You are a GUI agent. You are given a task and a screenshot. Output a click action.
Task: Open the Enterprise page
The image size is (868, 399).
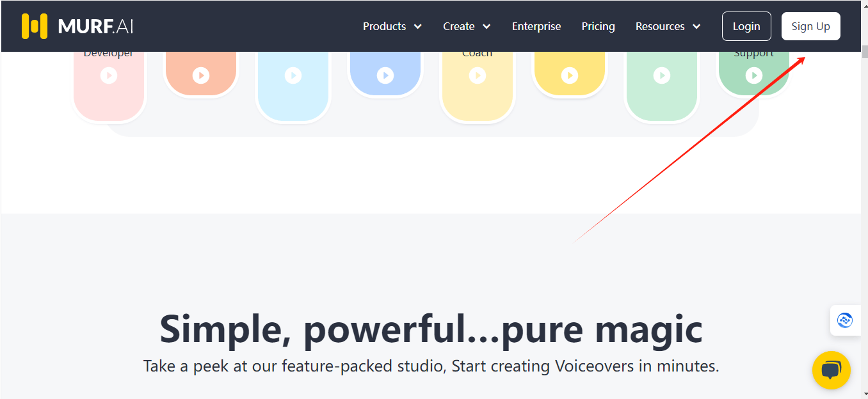536,26
